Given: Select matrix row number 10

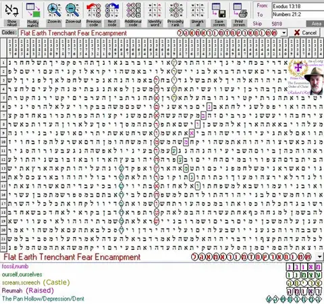Looking at the screenshot, I should [3, 142].
